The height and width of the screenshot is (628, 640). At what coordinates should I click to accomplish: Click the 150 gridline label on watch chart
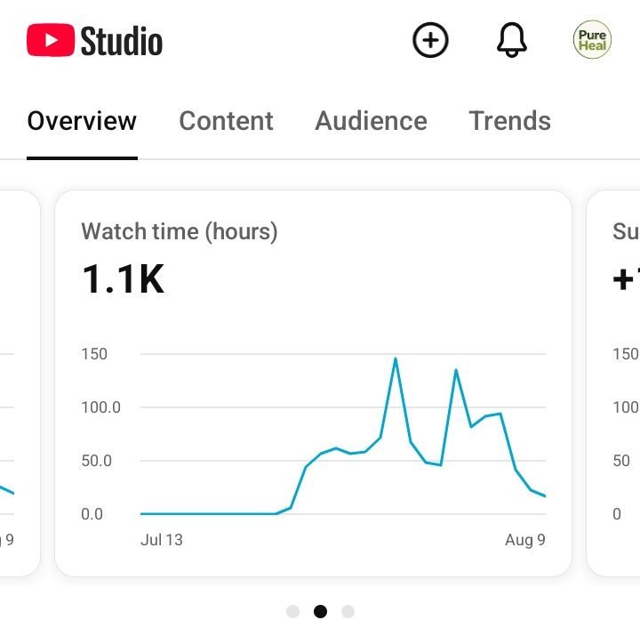(94, 354)
